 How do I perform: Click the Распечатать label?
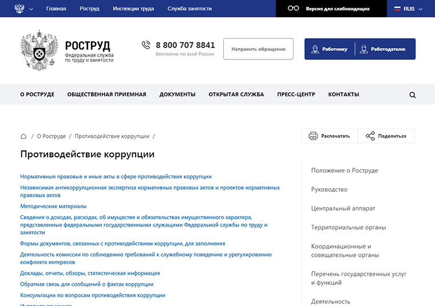(x=335, y=136)
